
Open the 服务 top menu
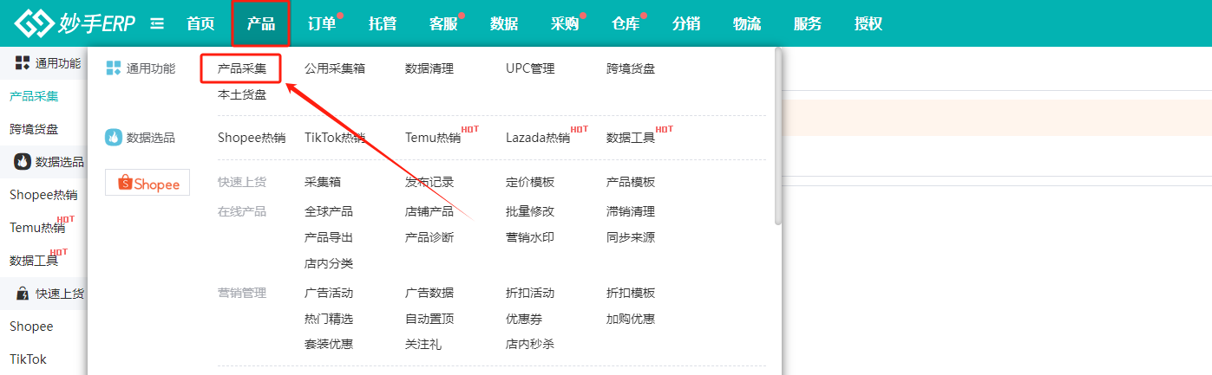tap(808, 23)
